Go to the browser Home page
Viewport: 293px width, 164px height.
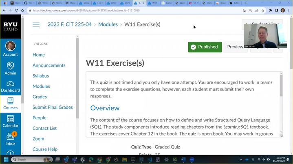(22, 11)
